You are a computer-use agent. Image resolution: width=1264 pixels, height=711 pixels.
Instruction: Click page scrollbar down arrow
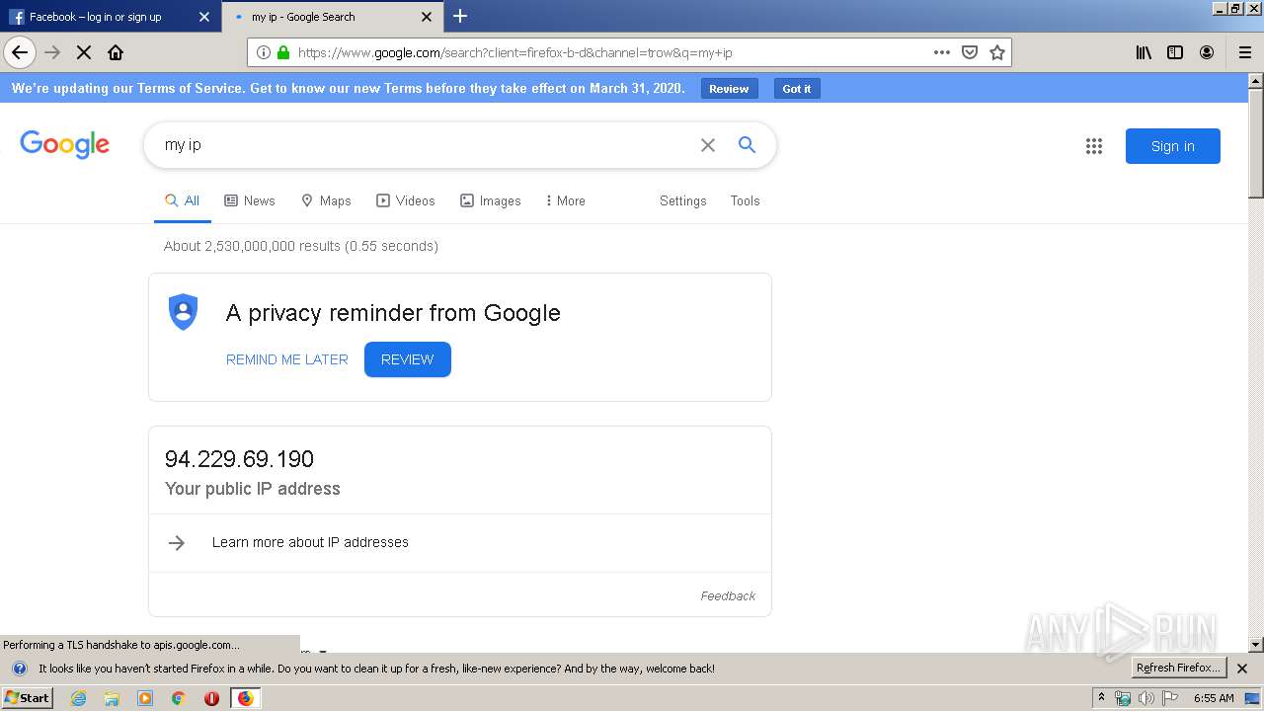point(1255,645)
